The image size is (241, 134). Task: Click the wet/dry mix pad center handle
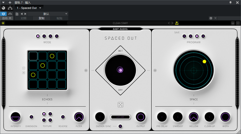coord(120,70)
